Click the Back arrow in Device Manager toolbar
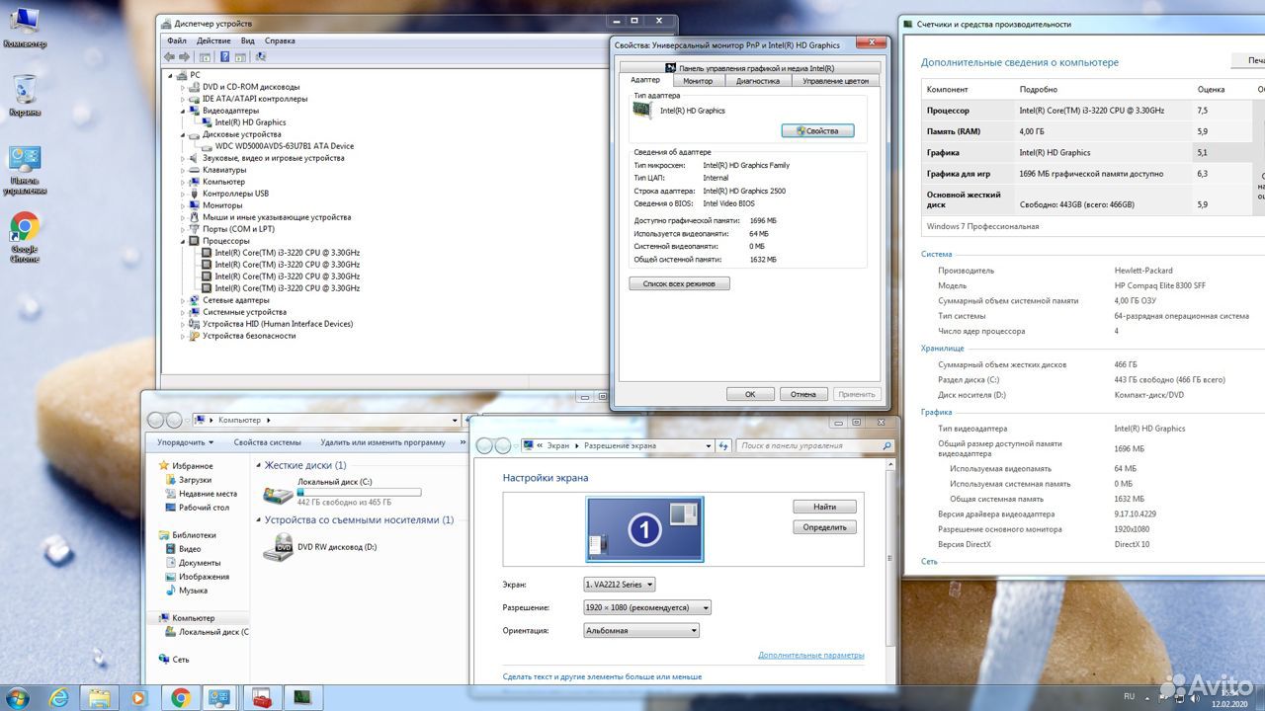 [x=170, y=57]
